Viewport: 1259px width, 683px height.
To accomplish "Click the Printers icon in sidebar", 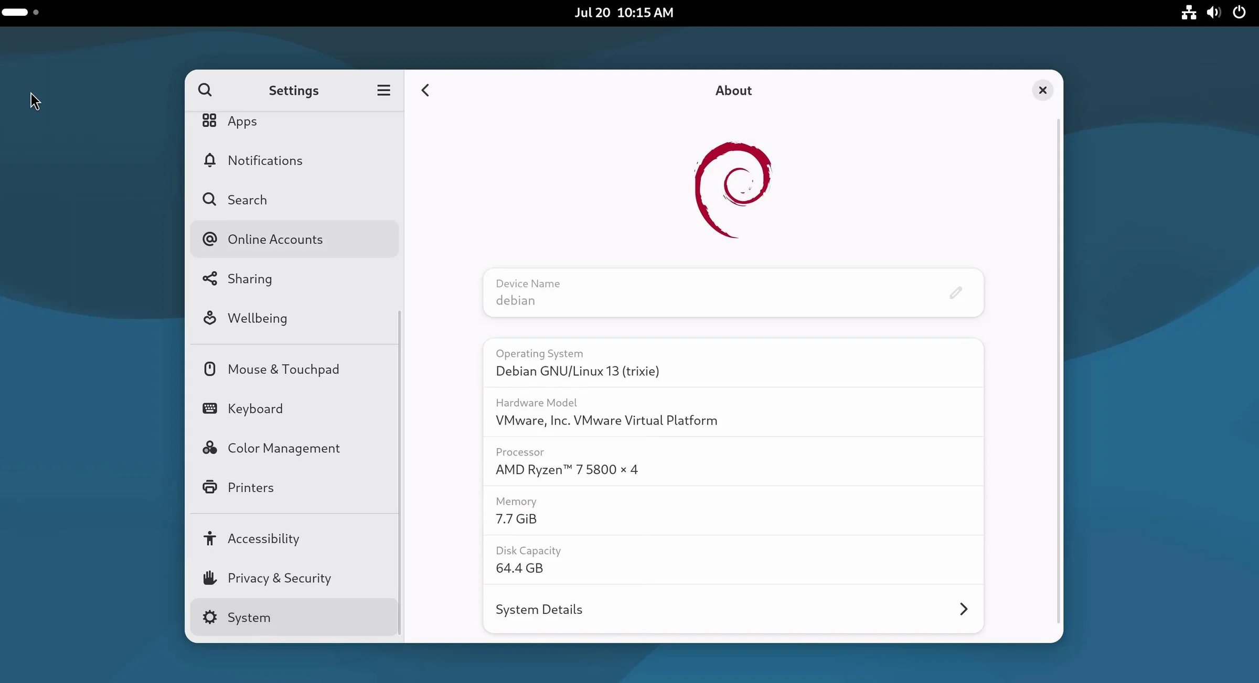I will 209,487.
